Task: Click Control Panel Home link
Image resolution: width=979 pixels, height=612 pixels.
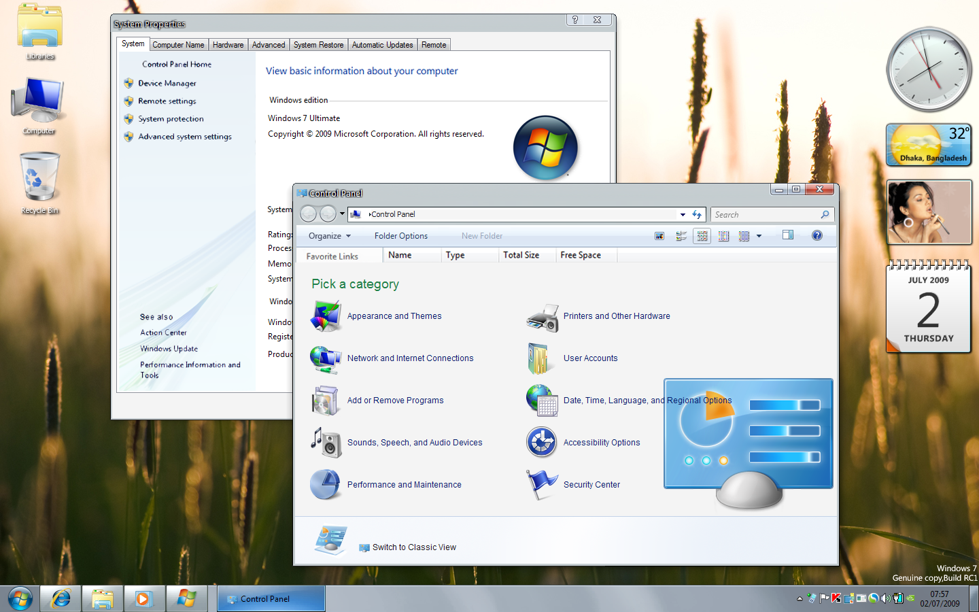Action: pyautogui.click(x=177, y=64)
